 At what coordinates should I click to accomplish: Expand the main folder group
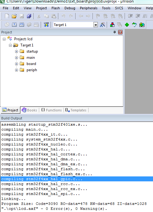point(16,58)
